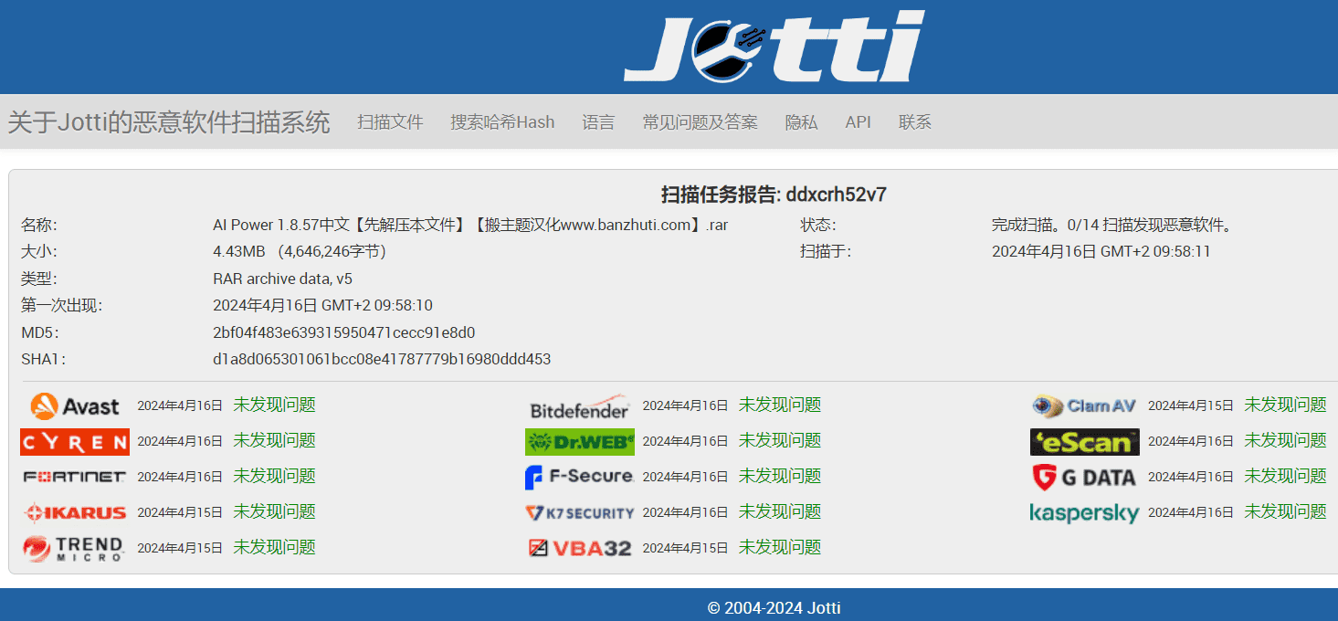Click the scan time 09:58:11 value
Screen dimensions: 1338x621
point(1101,251)
